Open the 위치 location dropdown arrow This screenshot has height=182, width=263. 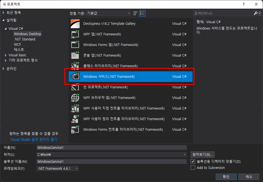pyautogui.click(x=184, y=155)
